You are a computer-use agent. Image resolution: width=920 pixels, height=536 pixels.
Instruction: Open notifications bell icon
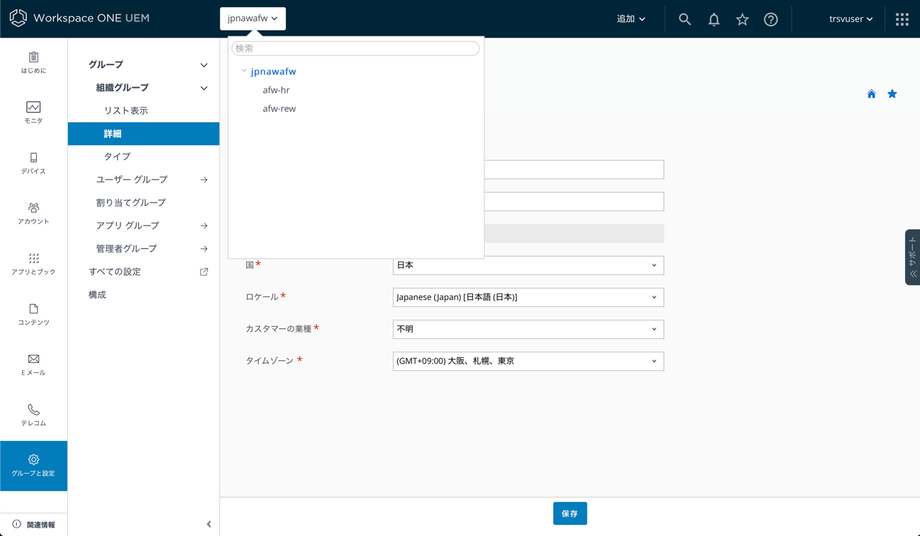pyautogui.click(x=714, y=19)
